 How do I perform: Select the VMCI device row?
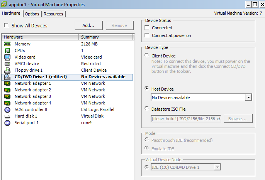click(27, 64)
